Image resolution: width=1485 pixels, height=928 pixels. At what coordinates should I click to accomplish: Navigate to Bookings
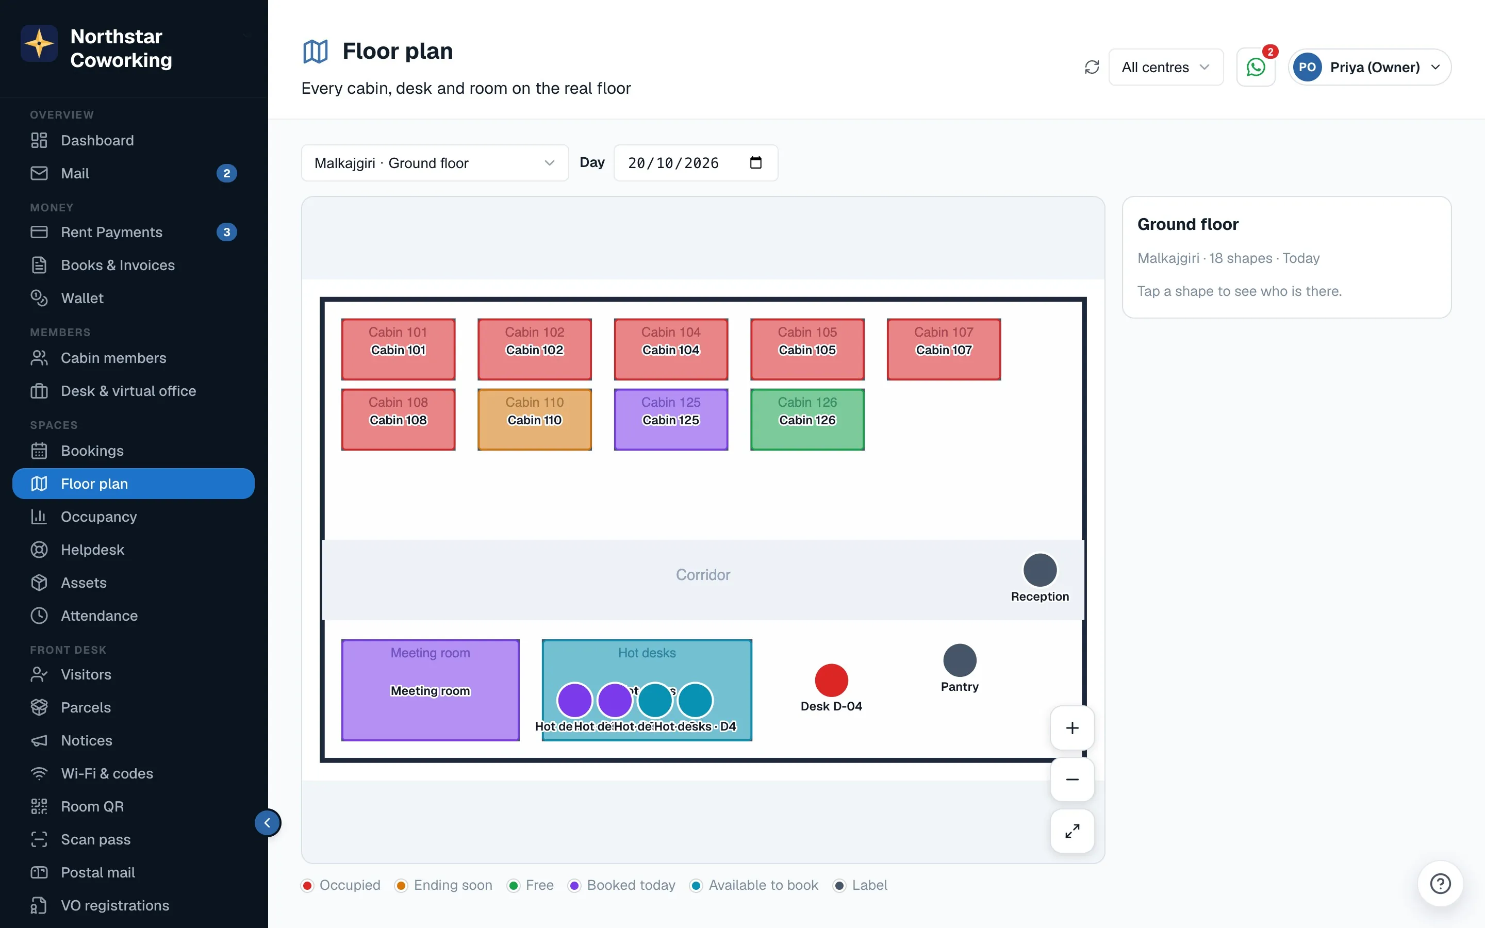coord(133,451)
